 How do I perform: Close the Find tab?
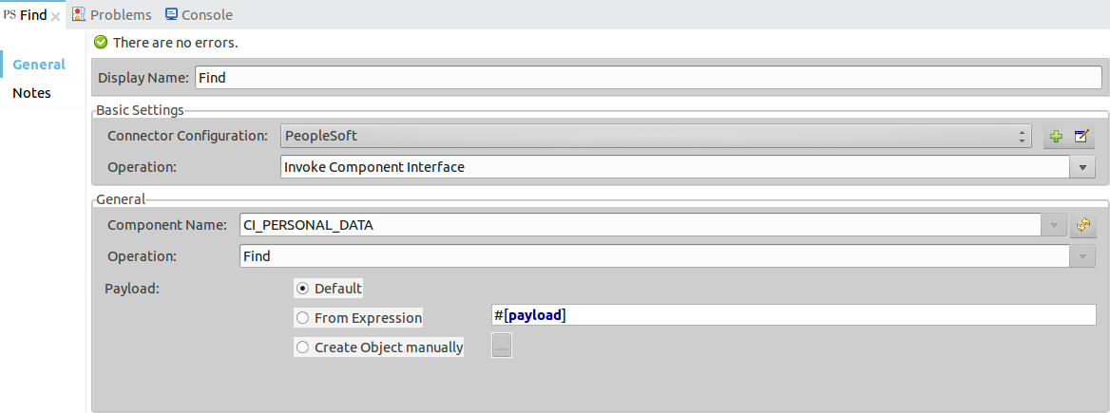pyautogui.click(x=56, y=16)
